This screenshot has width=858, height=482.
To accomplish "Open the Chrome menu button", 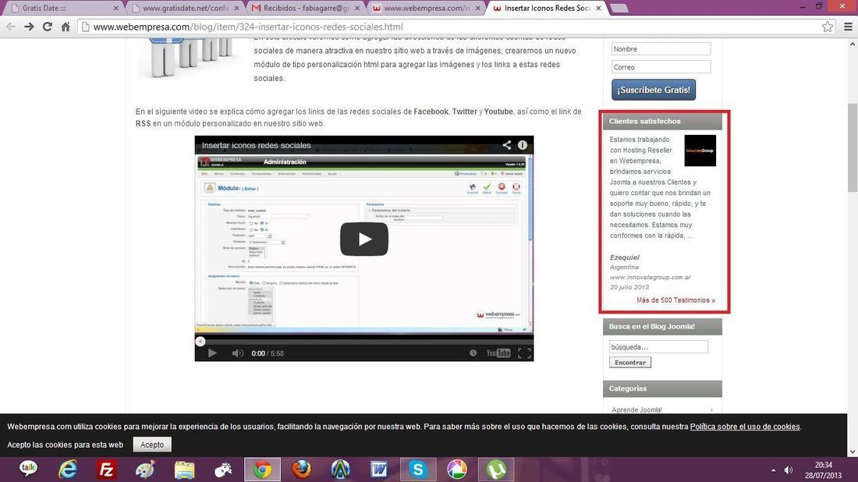I will coord(848,27).
